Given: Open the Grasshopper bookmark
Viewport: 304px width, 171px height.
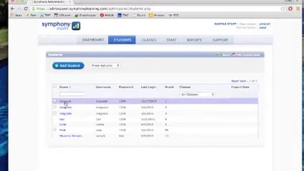Looking at the screenshot, I should (x=85, y=15).
